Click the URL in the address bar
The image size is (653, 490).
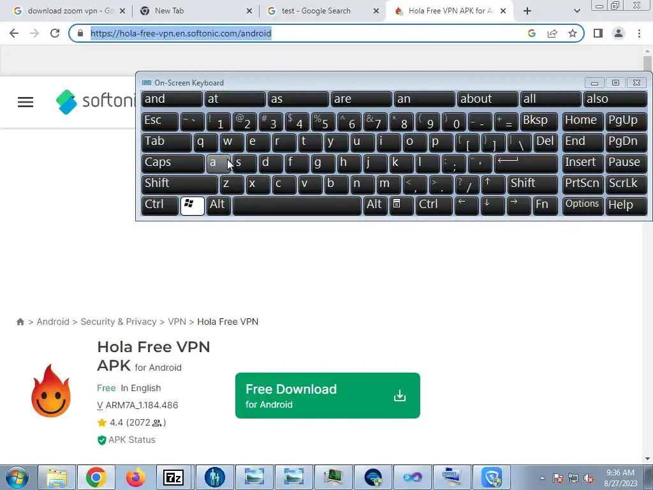pyautogui.click(x=180, y=33)
